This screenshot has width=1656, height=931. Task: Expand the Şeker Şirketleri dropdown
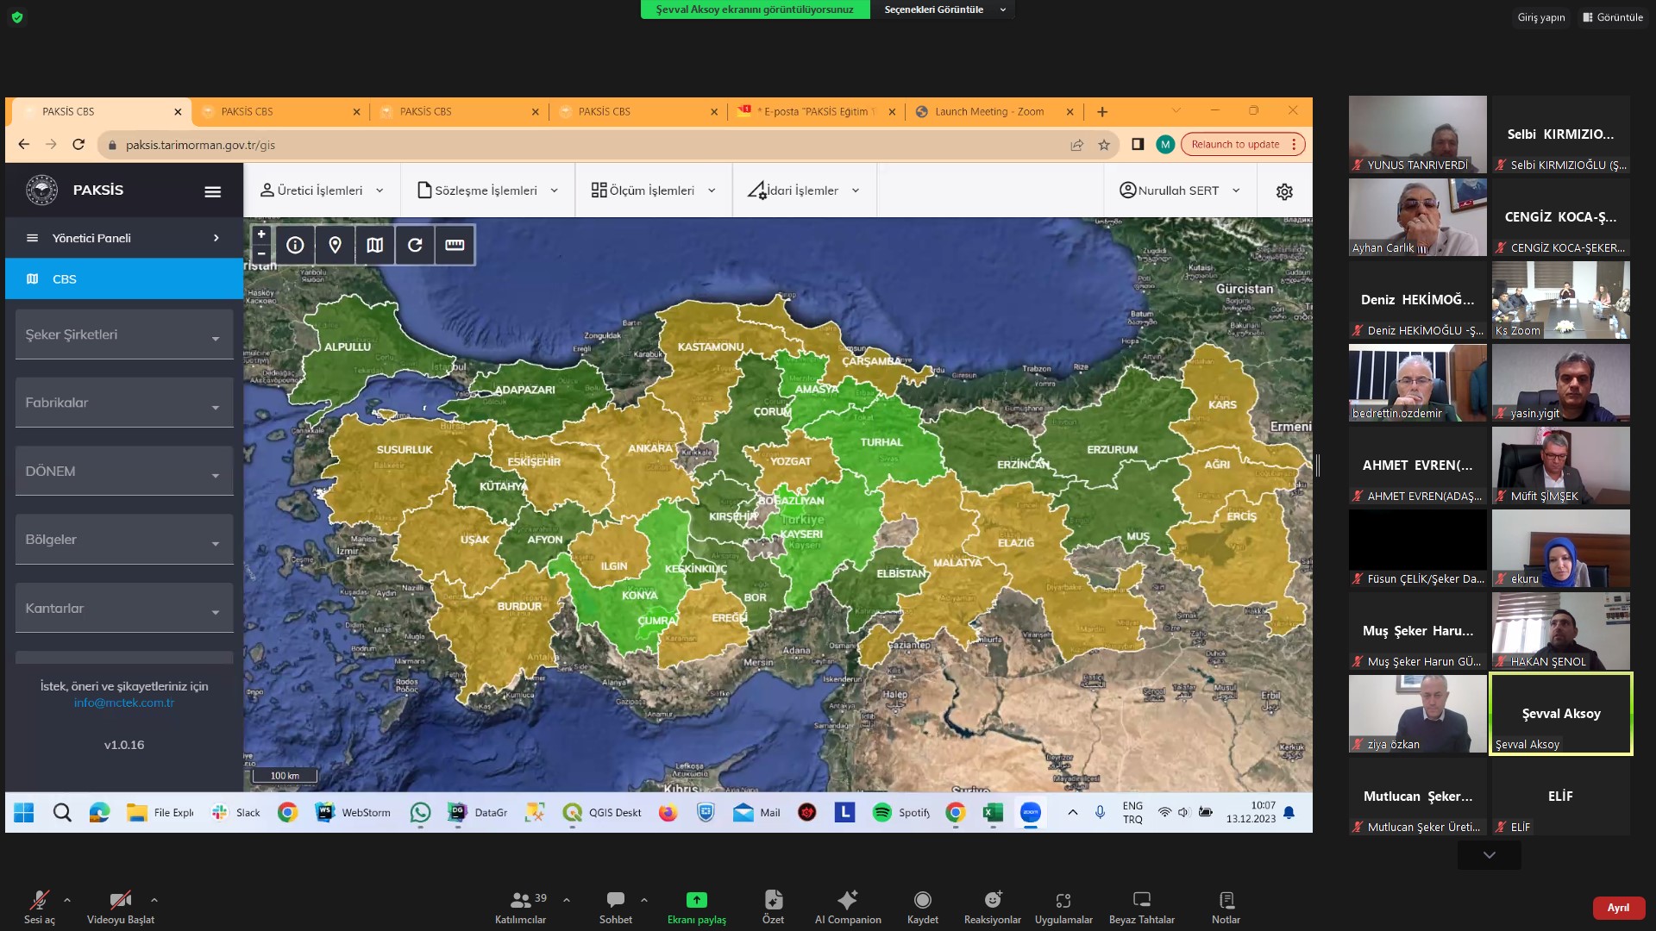(124, 334)
